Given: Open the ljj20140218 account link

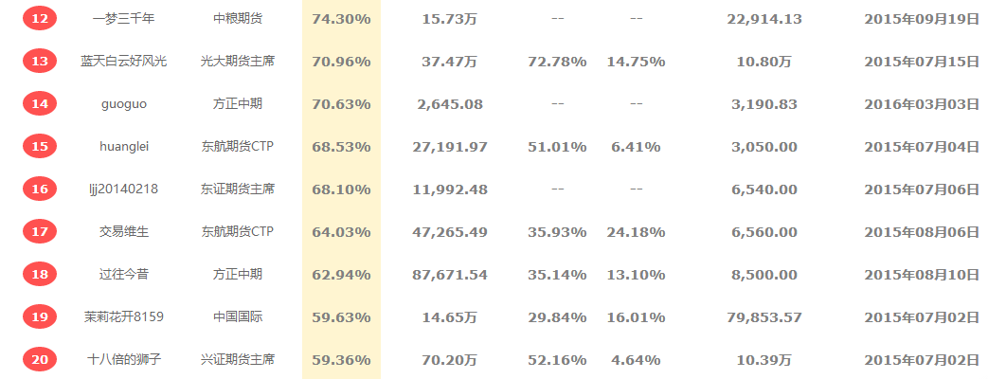Looking at the screenshot, I should [123, 189].
